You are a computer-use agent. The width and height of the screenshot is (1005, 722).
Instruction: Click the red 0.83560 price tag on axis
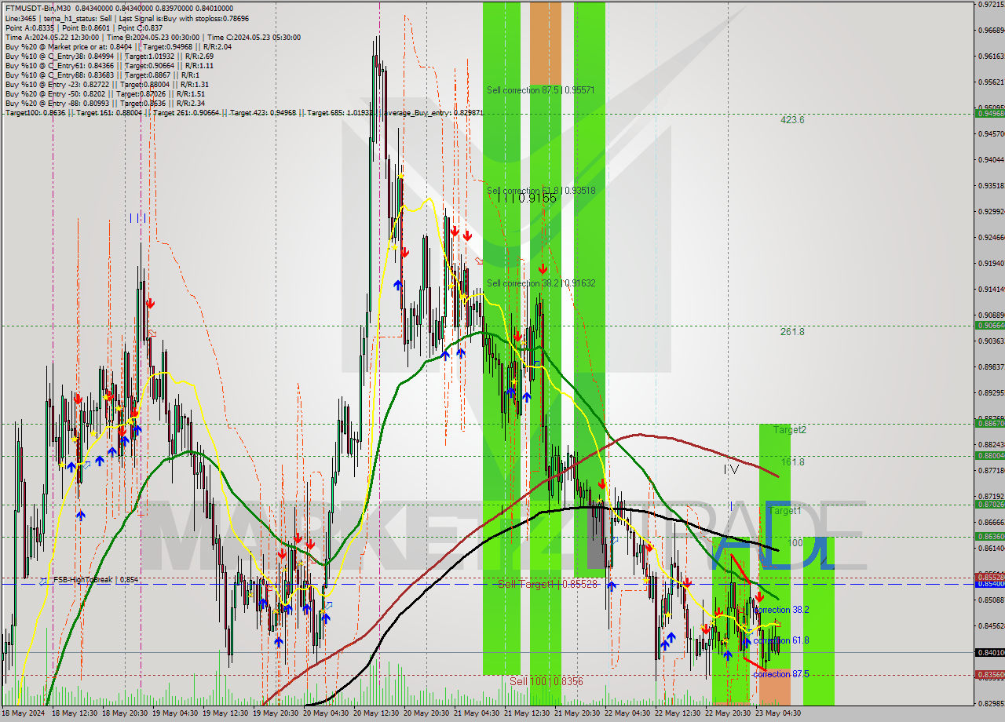point(989,674)
